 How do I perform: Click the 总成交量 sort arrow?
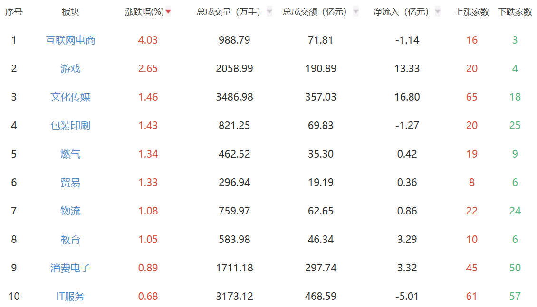(269, 12)
